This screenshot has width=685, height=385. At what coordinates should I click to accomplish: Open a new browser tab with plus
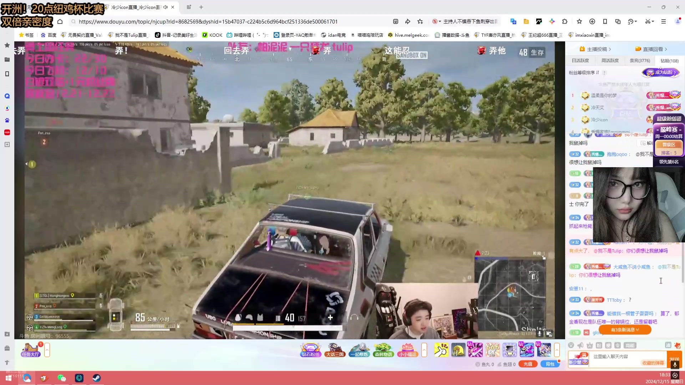201,7
